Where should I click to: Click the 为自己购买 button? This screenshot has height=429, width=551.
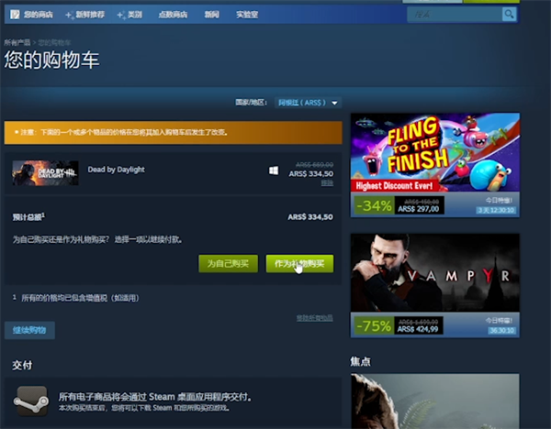[228, 263]
